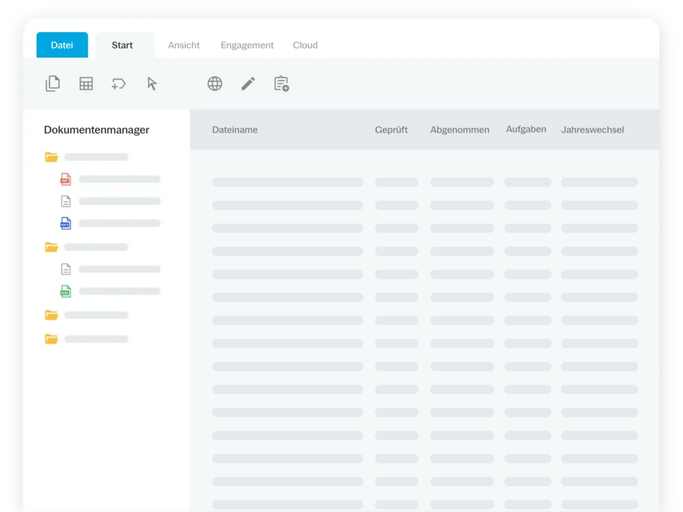The width and height of the screenshot is (683, 512).
Task: Collapse the topmost folder in Dokumentenmanager
Action: point(51,157)
